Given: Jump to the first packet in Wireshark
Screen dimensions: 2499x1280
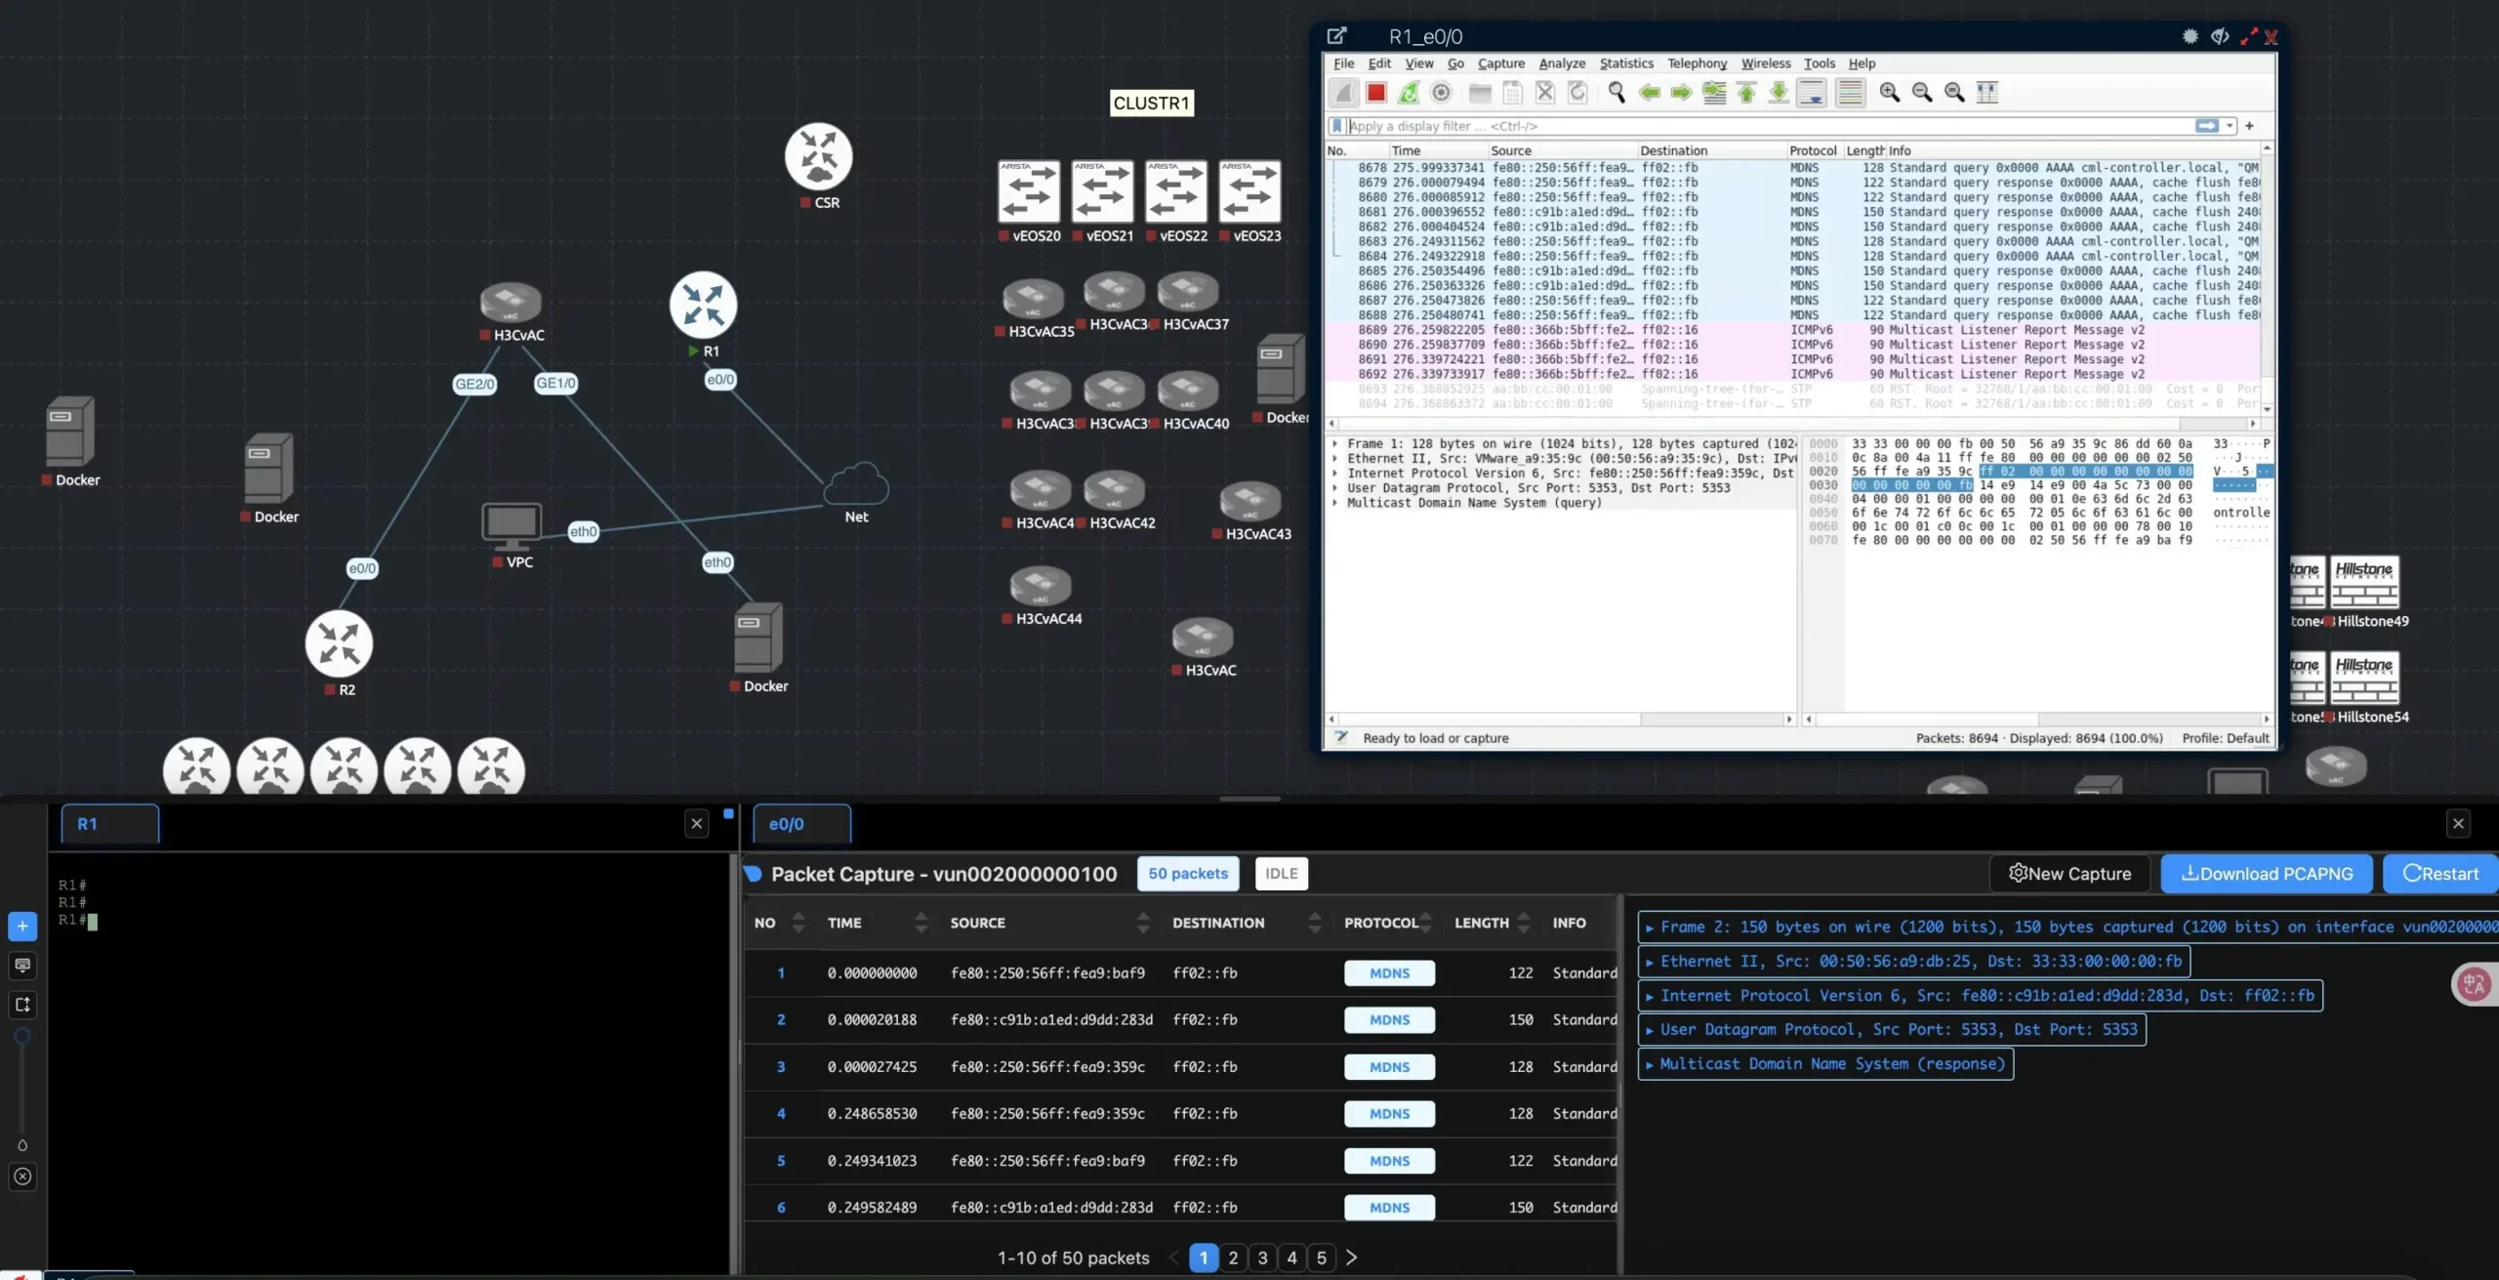Looking at the screenshot, I should (1746, 93).
